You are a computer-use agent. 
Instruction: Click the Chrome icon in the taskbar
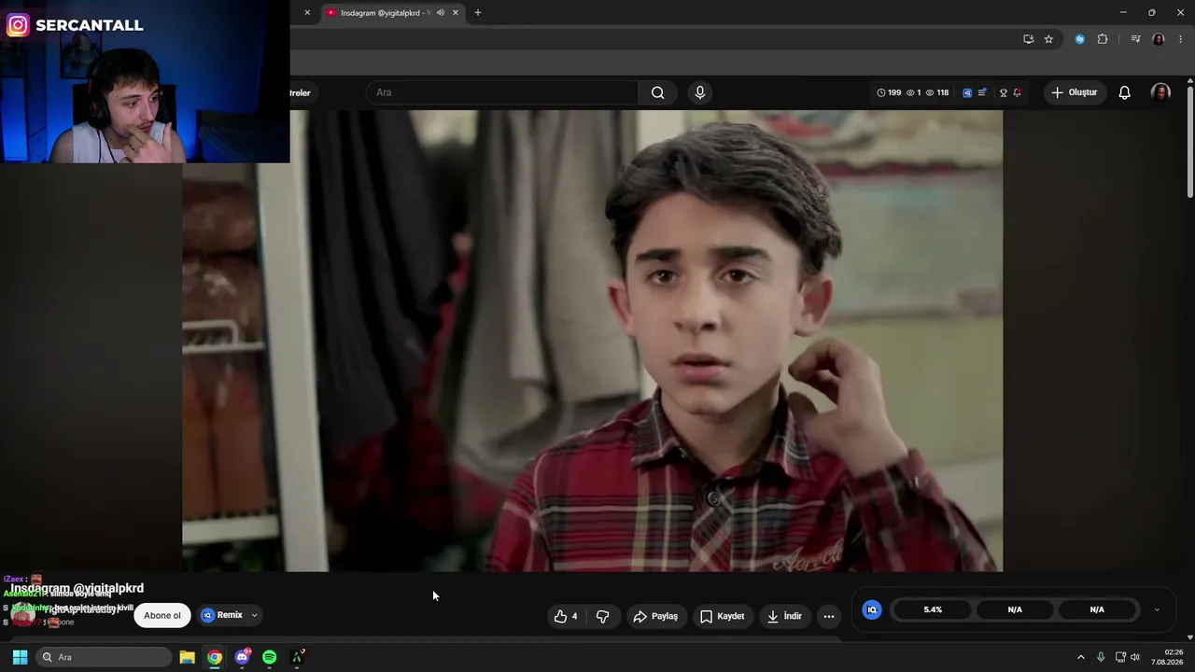click(x=215, y=657)
